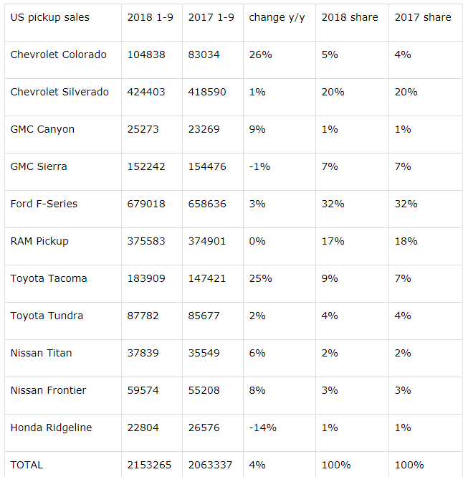Click the 2018 share column header
The image size is (463, 477).
tap(350, 17)
